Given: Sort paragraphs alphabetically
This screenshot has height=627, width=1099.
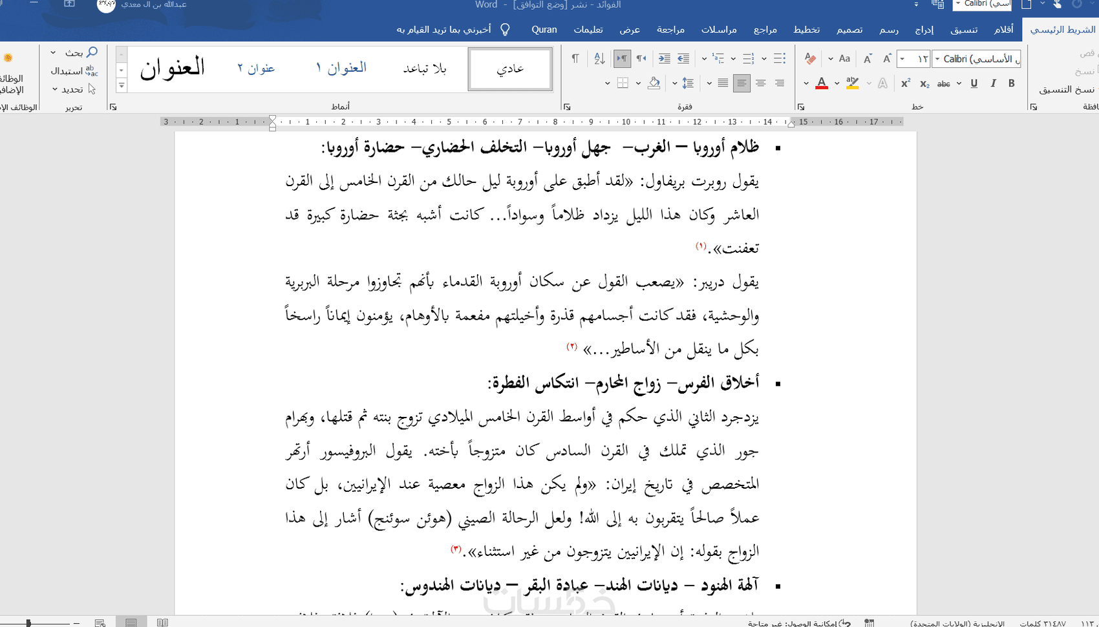Looking at the screenshot, I should point(599,59).
